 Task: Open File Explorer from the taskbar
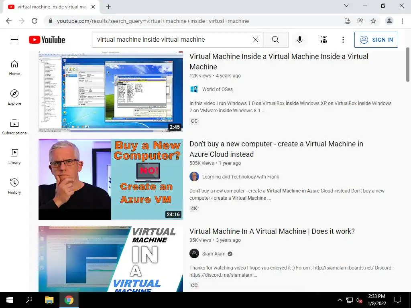point(49,300)
